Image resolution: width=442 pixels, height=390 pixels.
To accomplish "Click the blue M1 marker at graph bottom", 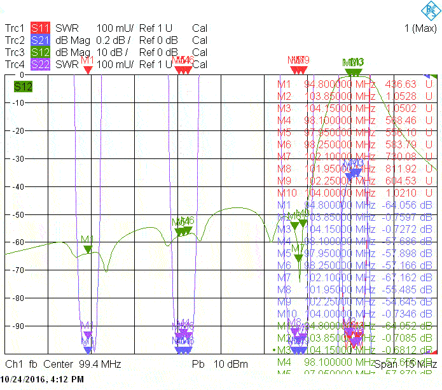I will (88, 349).
